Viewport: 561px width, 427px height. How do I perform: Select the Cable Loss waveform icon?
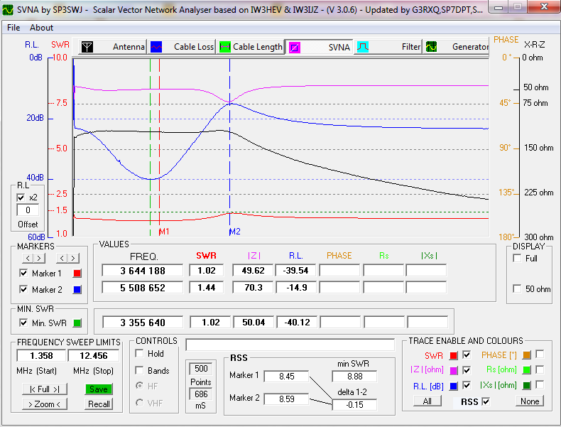[156, 47]
